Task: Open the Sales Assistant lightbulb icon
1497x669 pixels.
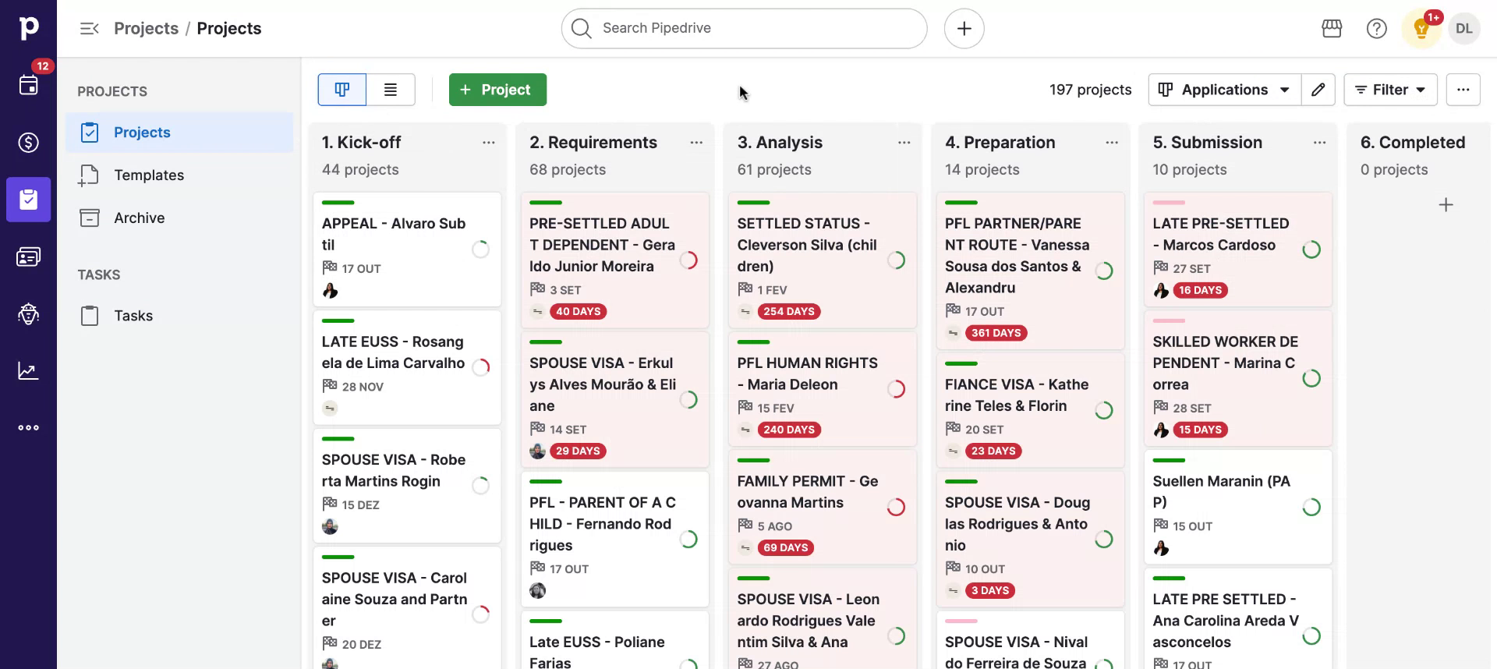Action: coord(1421,30)
